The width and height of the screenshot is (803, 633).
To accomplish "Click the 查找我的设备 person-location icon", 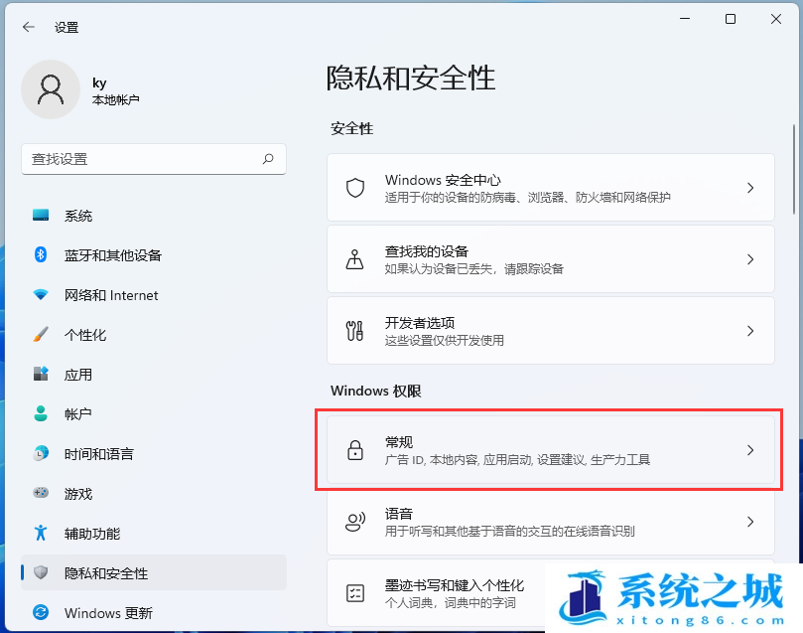I will pyautogui.click(x=355, y=259).
